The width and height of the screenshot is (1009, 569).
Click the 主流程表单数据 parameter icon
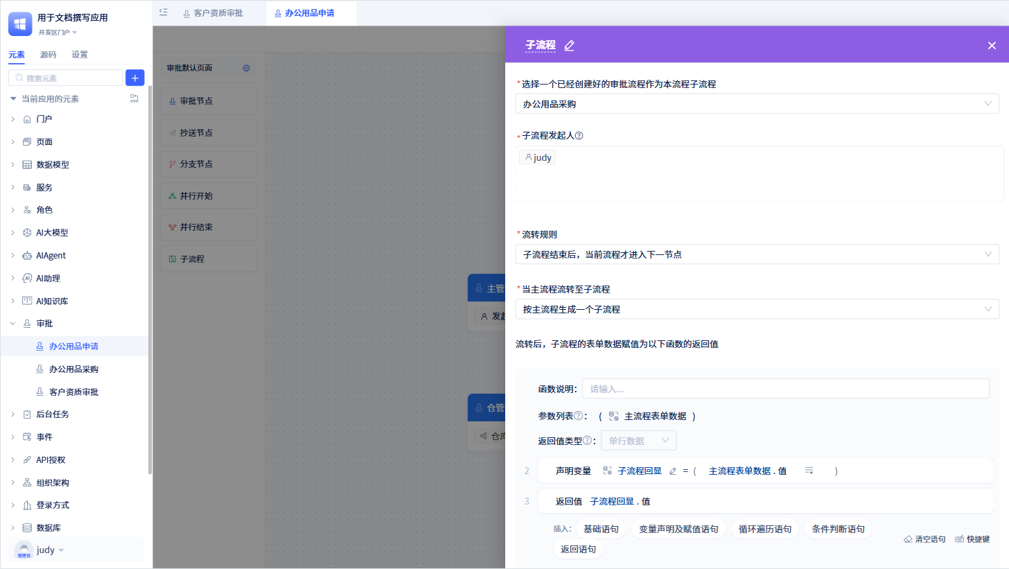613,416
